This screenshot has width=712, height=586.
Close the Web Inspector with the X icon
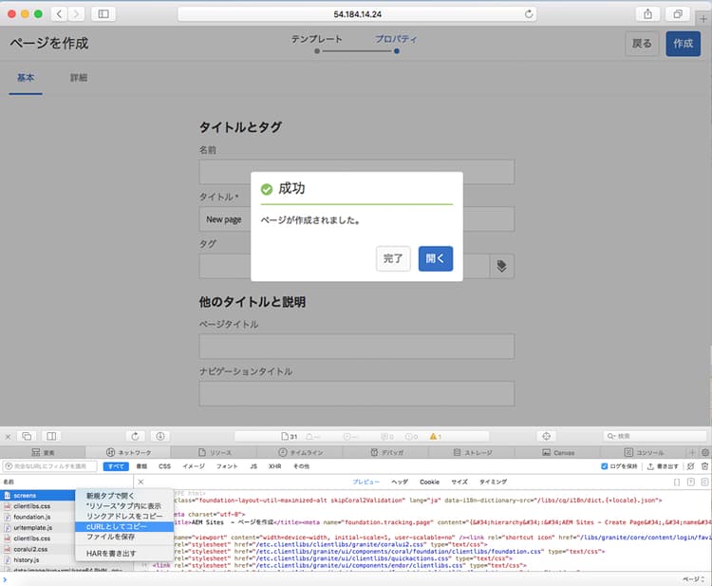[8, 437]
